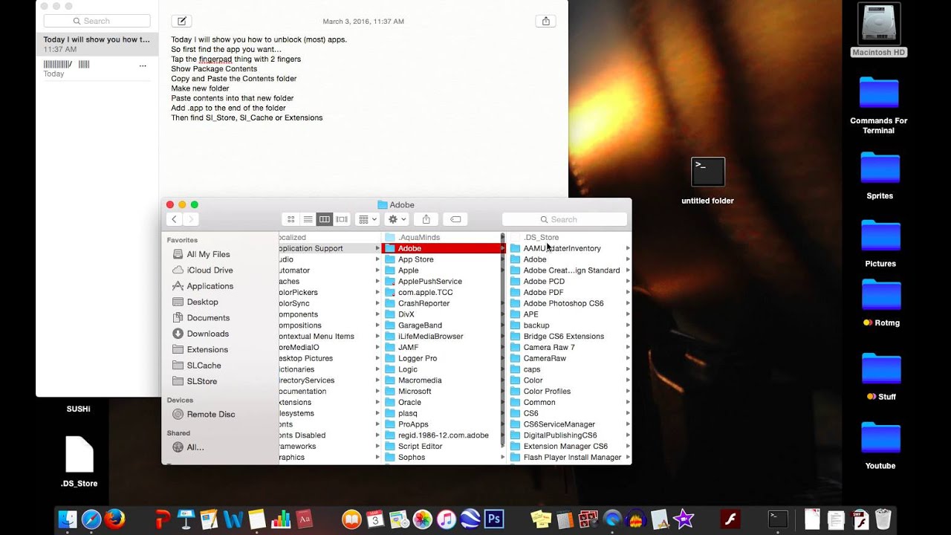Open SLCache in Finder sidebar
This screenshot has width=951, height=535.
pyautogui.click(x=204, y=366)
